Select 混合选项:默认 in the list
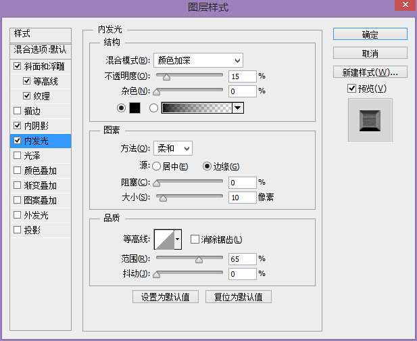The width and height of the screenshot is (417, 341). [41, 50]
